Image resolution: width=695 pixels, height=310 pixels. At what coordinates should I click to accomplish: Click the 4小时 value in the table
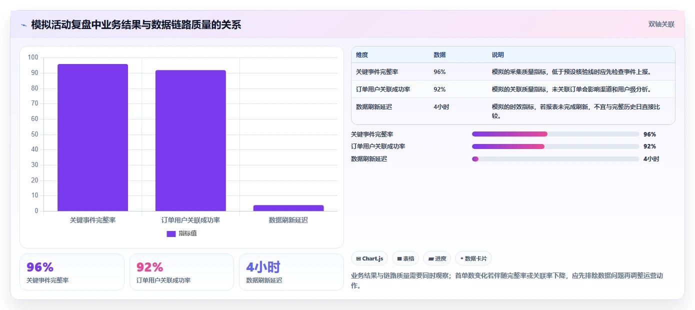pyautogui.click(x=441, y=107)
